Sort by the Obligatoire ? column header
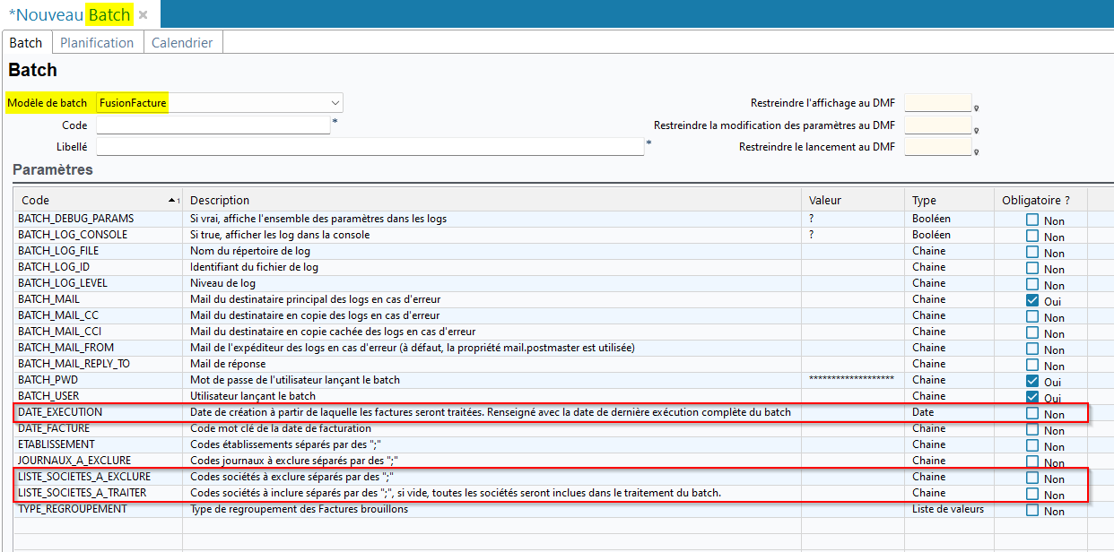This screenshot has height=552, width=1114. click(x=1040, y=200)
